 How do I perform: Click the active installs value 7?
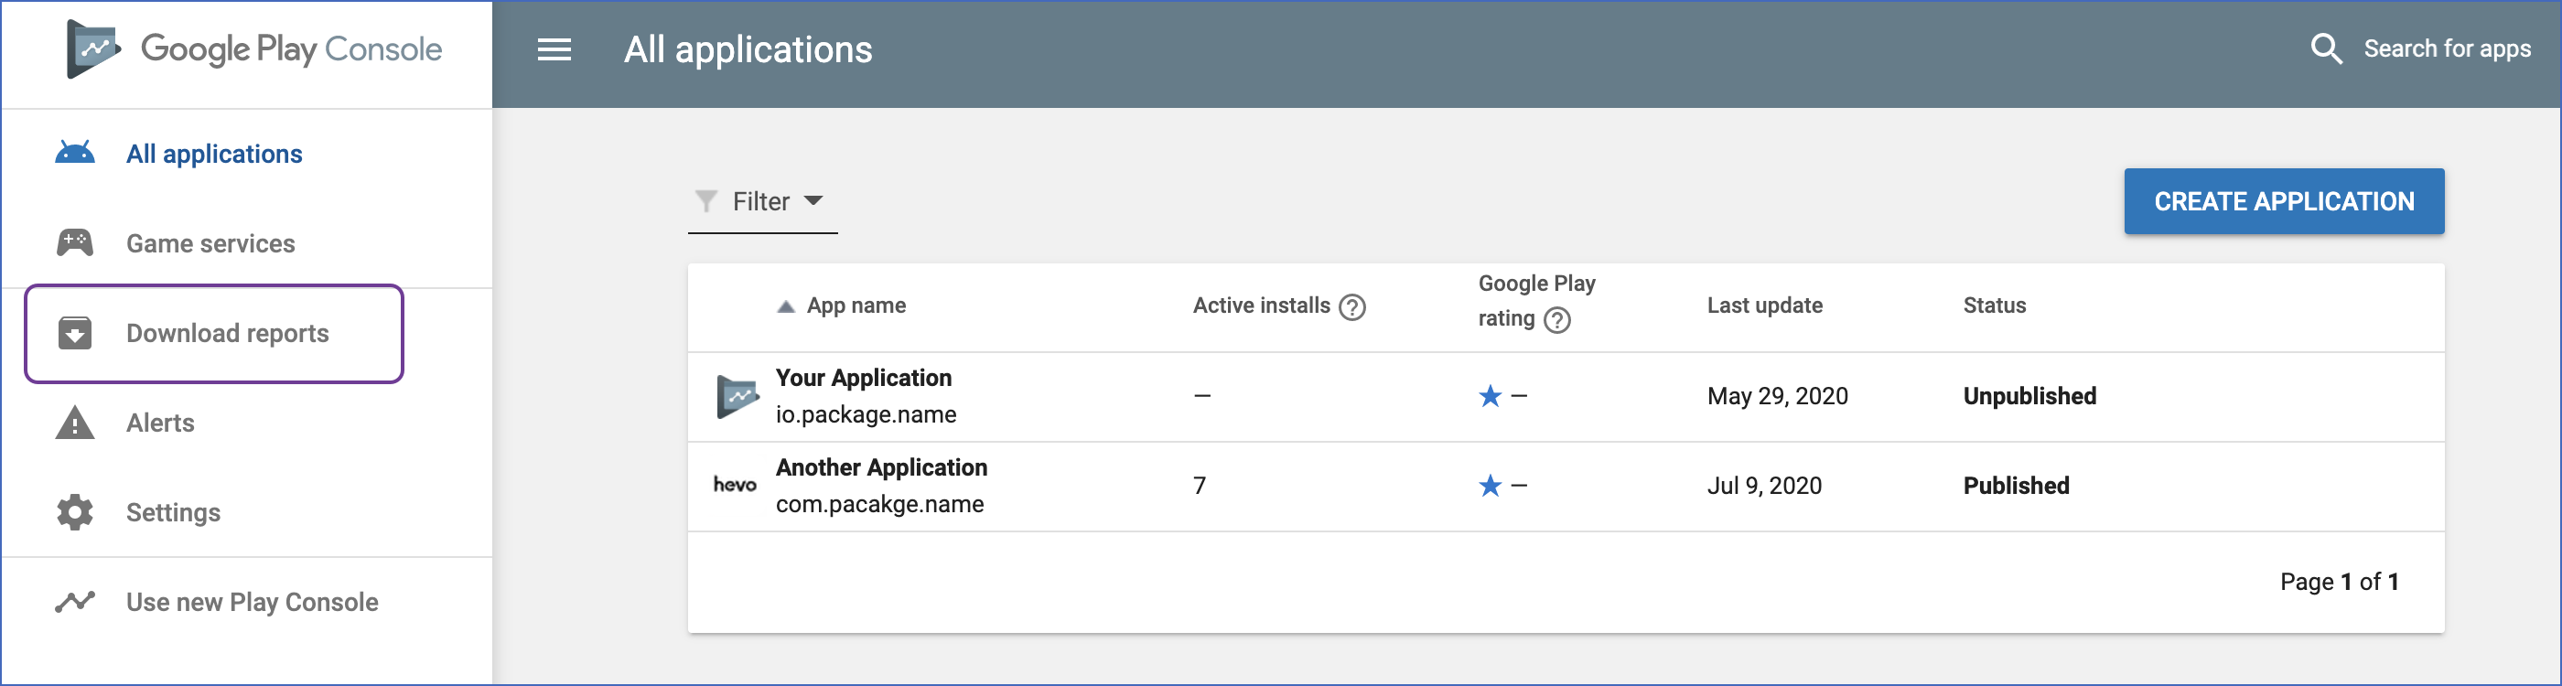point(1200,487)
